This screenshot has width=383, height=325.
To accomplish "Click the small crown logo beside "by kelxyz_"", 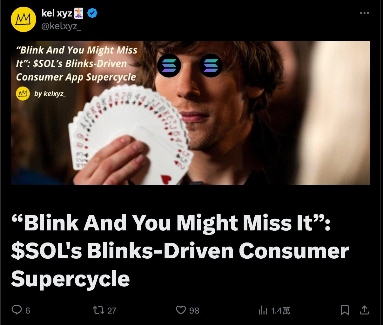I will [x=23, y=94].
